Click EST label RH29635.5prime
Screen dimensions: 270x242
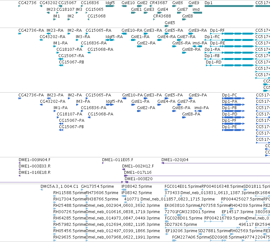point(69,237)
